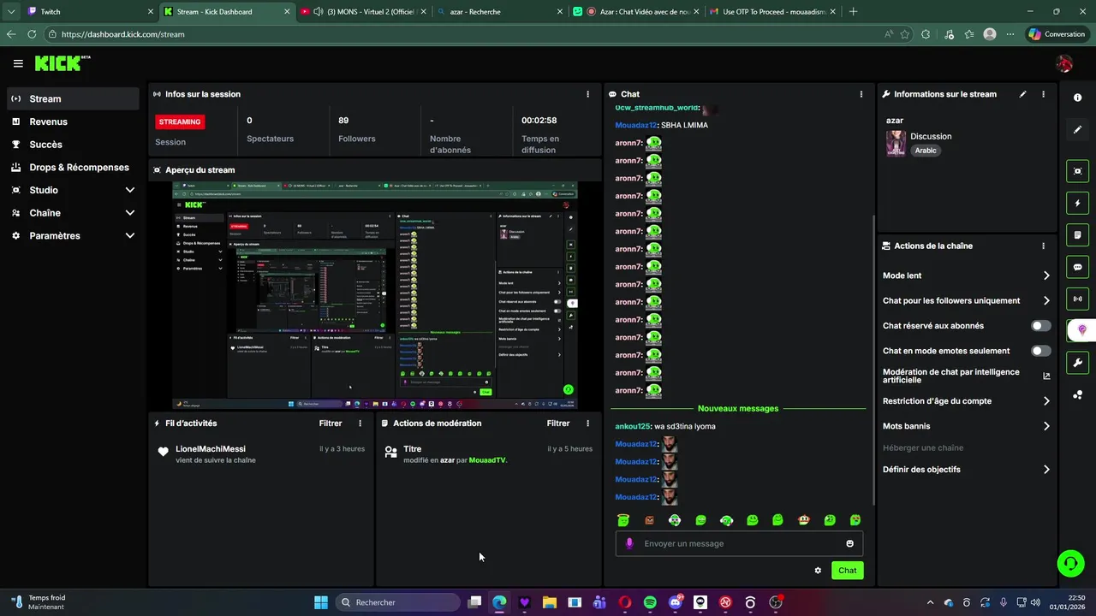Toggle Chat réservé aux abonnés switch
Viewport: 1096px width, 616px height.
click(1040, 326)
